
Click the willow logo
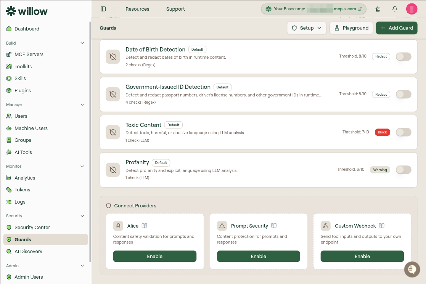tap(27, 11)
